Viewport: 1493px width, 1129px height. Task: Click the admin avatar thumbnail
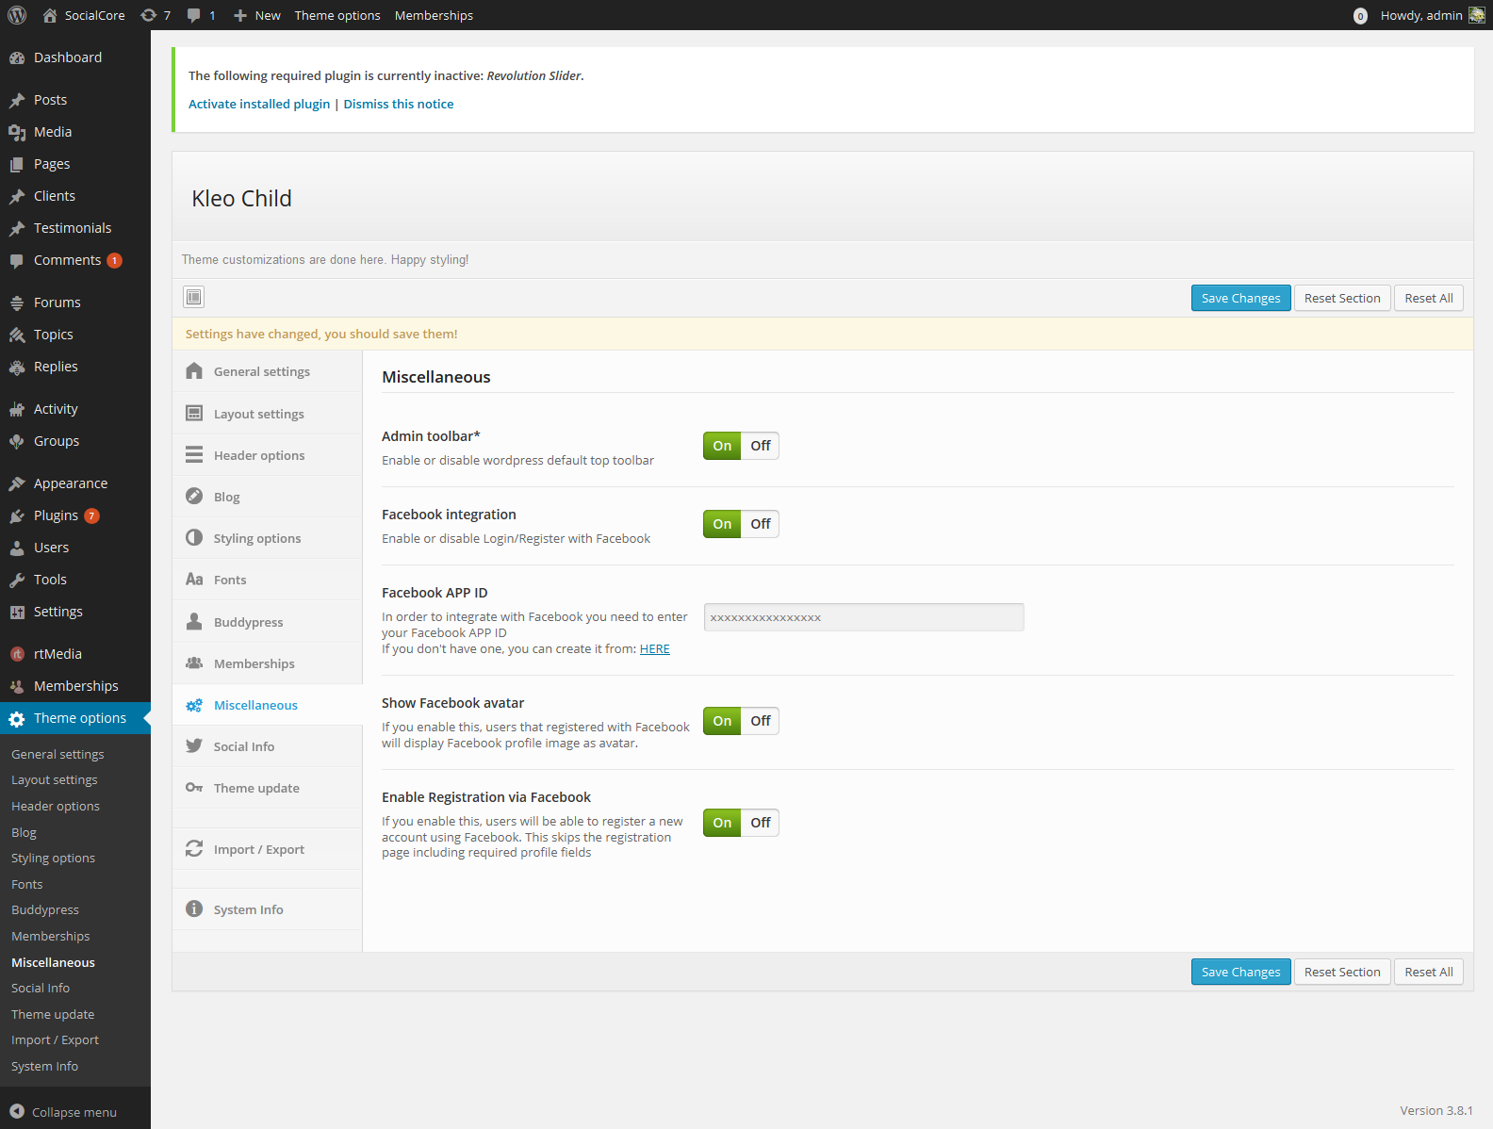point(1476,15)
